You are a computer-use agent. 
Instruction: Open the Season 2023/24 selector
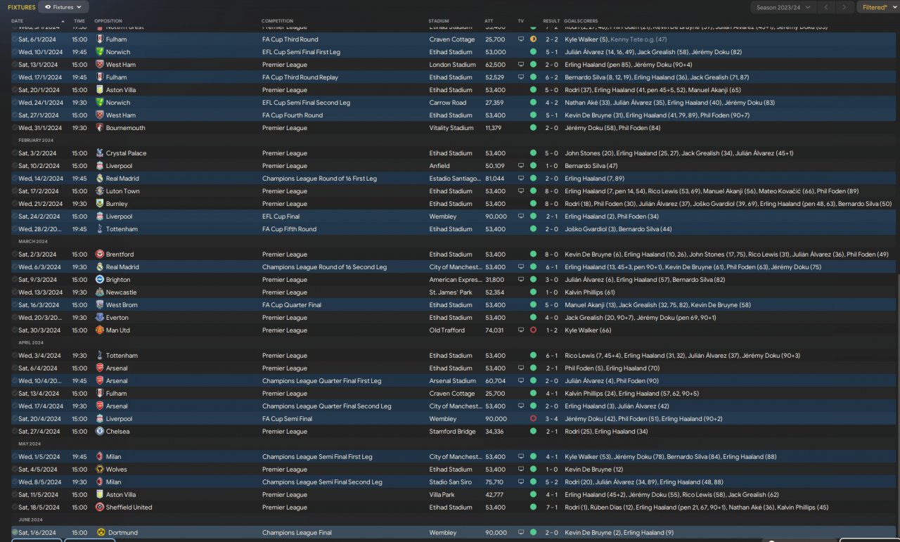(x=785, y=7)
